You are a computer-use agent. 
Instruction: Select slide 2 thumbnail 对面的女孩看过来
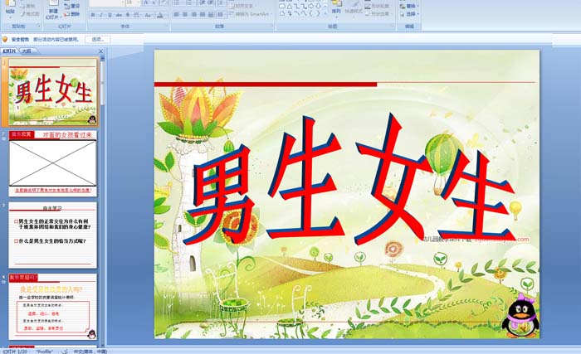52,163
